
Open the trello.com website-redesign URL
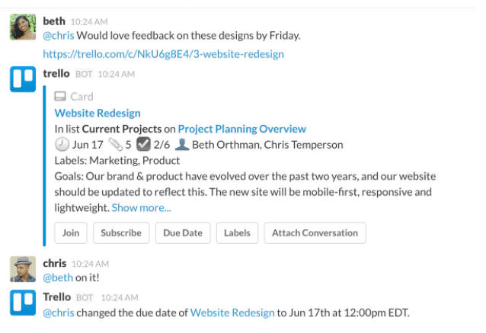163,54
